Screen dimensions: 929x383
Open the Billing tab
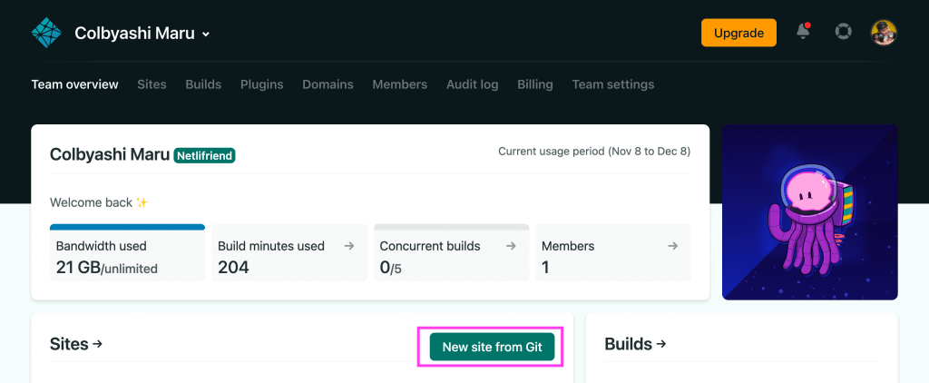pyautogui.click(x=534, y=84)
